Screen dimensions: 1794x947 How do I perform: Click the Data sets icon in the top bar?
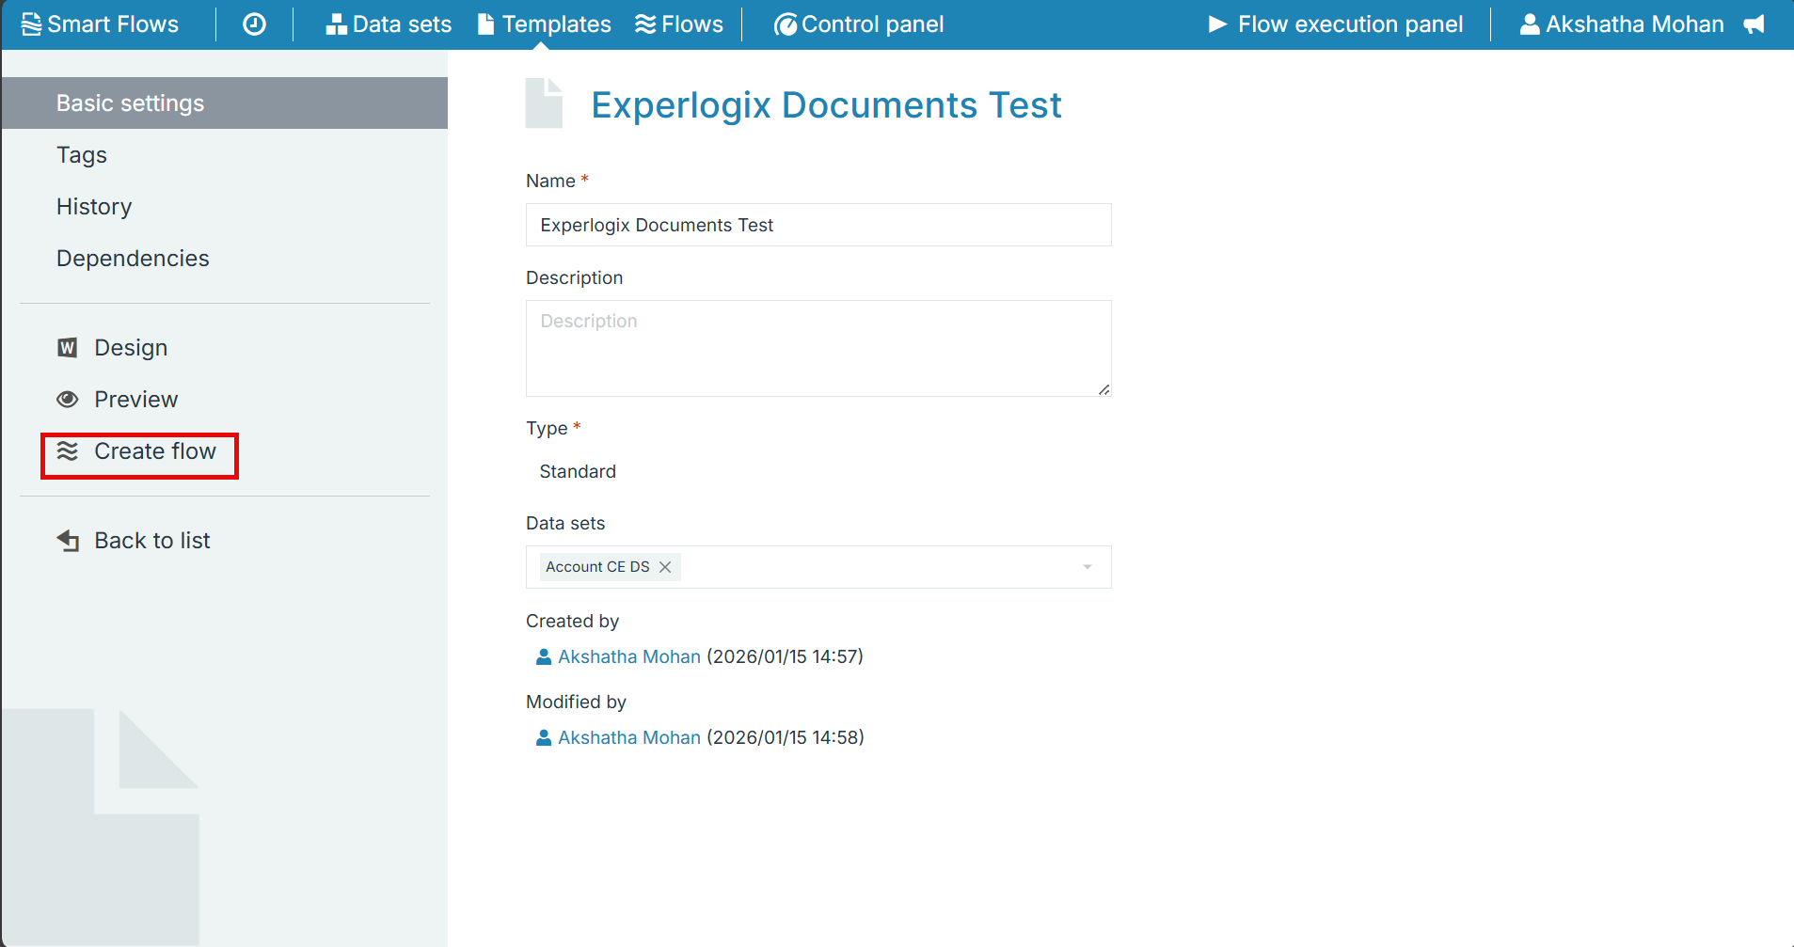pos(337,24)
